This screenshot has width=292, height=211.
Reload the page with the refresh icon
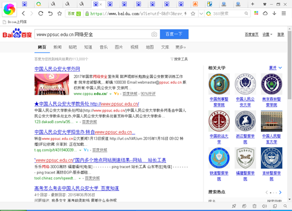tap(41, 13)
